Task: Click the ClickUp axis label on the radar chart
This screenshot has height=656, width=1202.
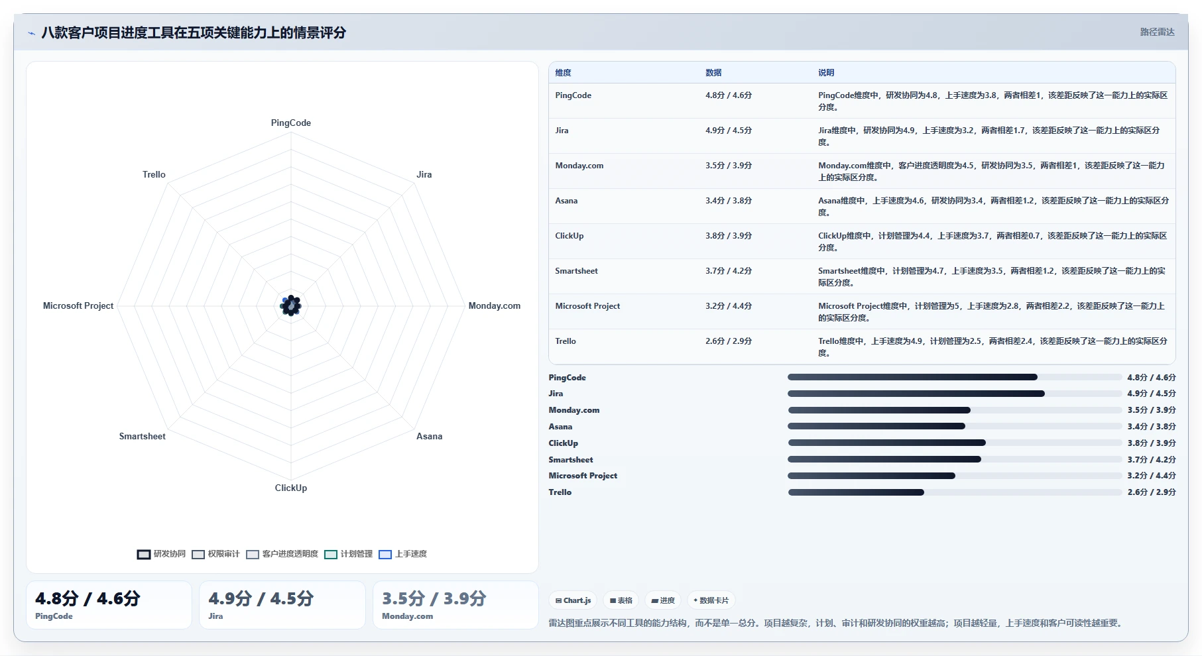Action: [291, 488]
